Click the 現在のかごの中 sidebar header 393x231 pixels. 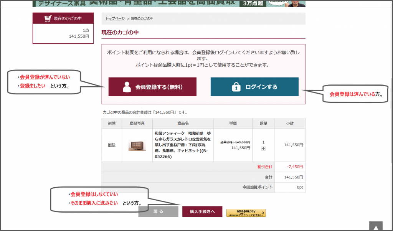(x=63, y=18)
